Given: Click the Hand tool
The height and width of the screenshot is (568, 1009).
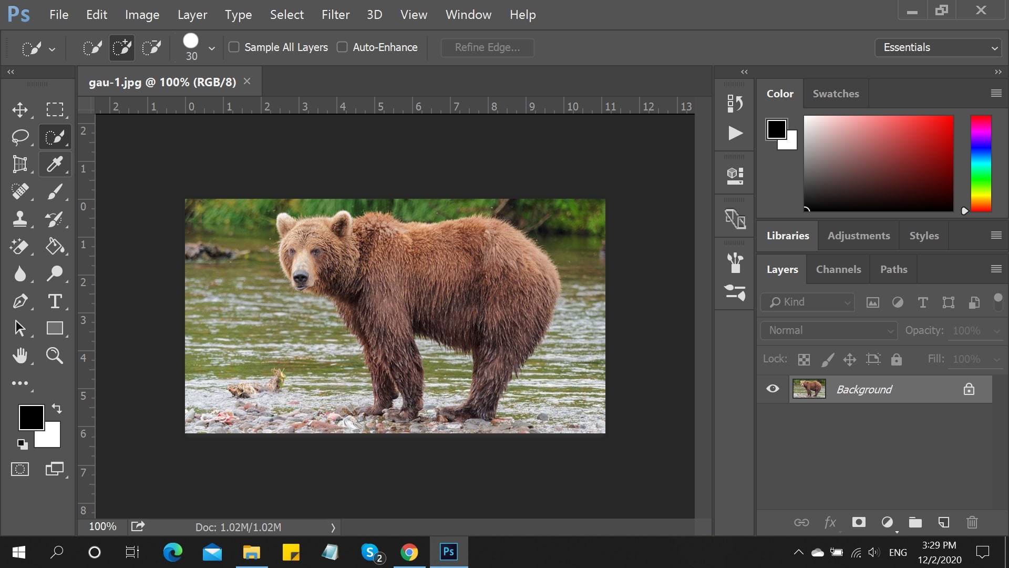Looking at the screenshot, I should (x=20, y=356).
